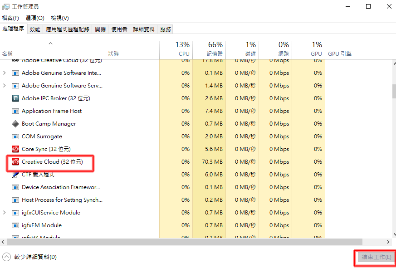
Task: Select the COM Surrogate process name
Action: (42, 136)
